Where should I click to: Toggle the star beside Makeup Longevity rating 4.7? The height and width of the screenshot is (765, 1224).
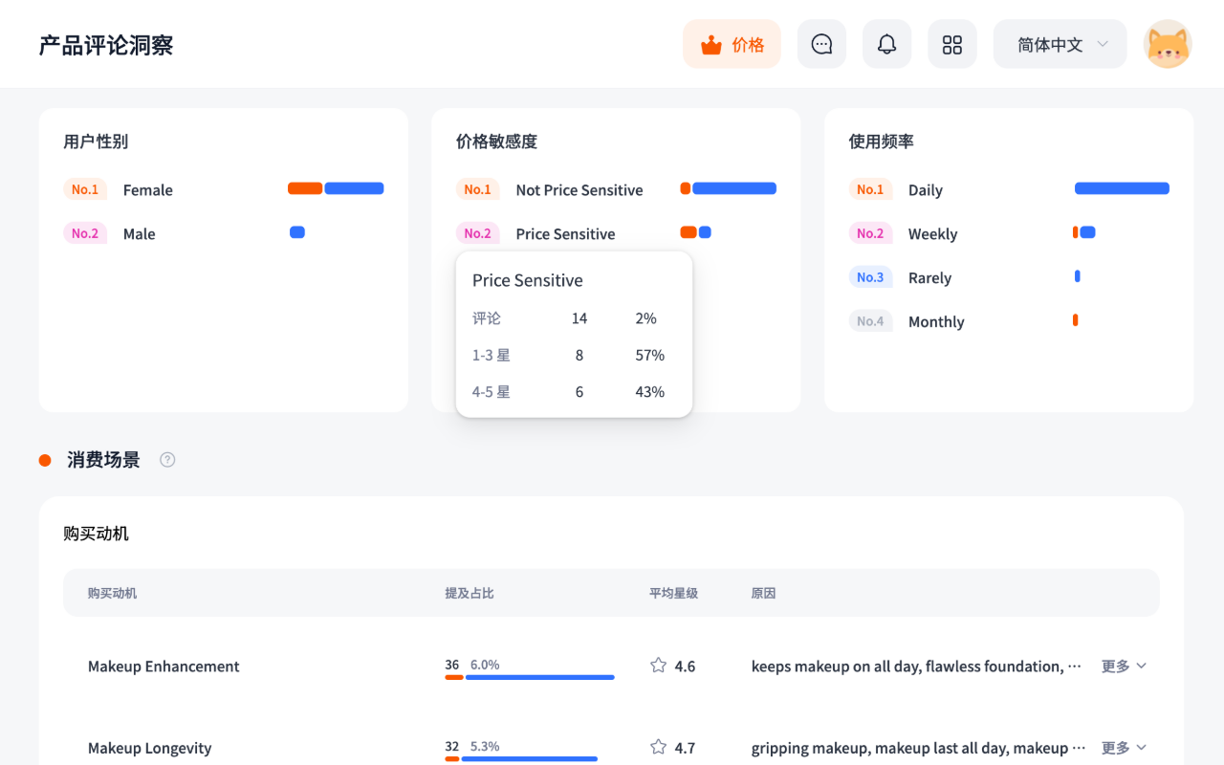[657, 747]
